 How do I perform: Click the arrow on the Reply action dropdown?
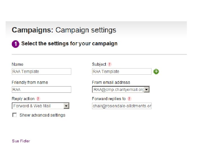[x=66, y=106]
